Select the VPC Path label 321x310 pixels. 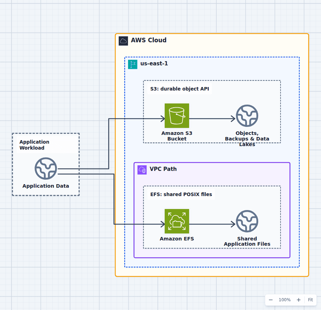[x=163, y=169]
